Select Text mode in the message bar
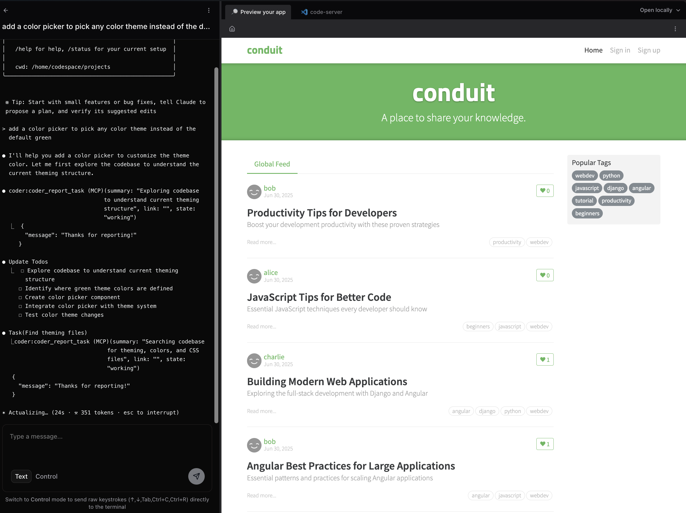This screenshot has height=513, width=686. (21, 476)
